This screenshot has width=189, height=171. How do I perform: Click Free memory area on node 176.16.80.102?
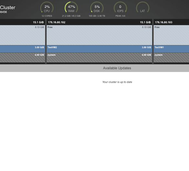coord(99,35)
